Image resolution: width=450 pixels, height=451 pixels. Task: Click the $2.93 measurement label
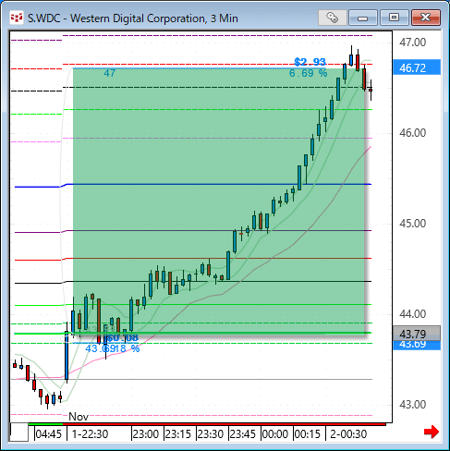[310, 62]
